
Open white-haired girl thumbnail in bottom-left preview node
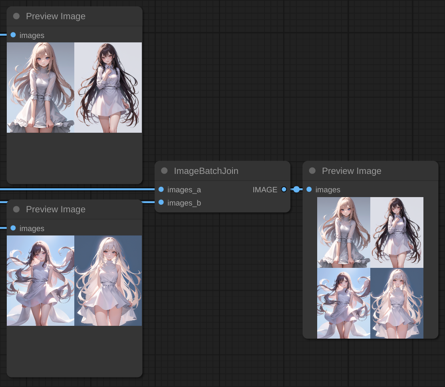[108, 280]
